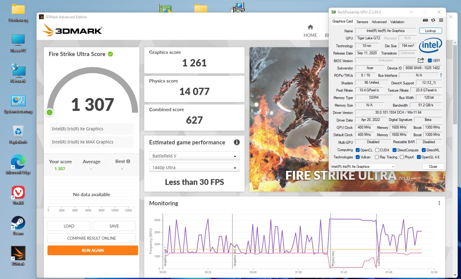Toggle CUDA checkbox

[x=377, y=150]
